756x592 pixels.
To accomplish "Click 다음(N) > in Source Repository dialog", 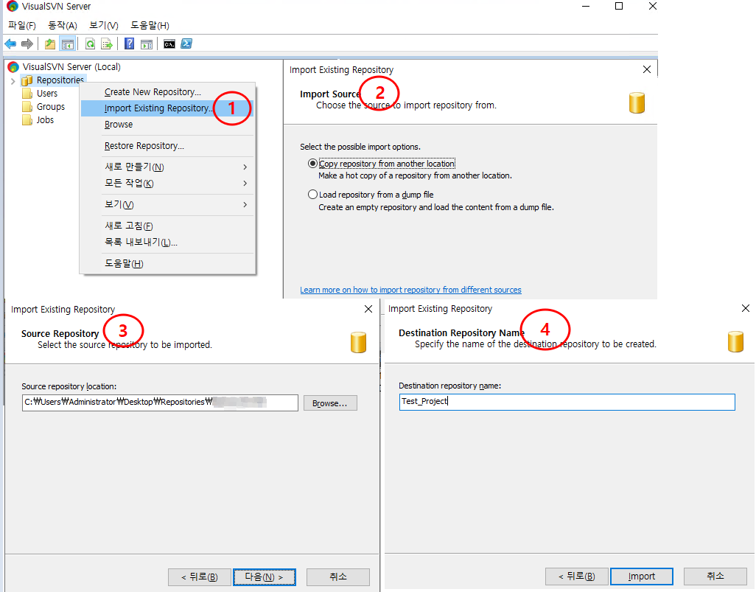I will (265, 577).
